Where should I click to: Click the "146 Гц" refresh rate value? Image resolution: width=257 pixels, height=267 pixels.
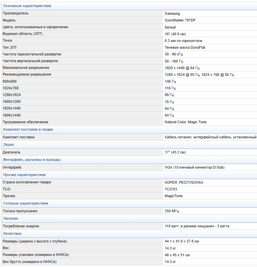click(170, 81)
